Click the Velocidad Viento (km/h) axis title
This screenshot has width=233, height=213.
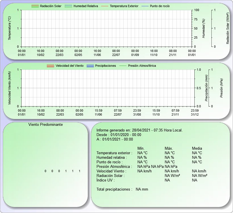[x=9, y=87]
